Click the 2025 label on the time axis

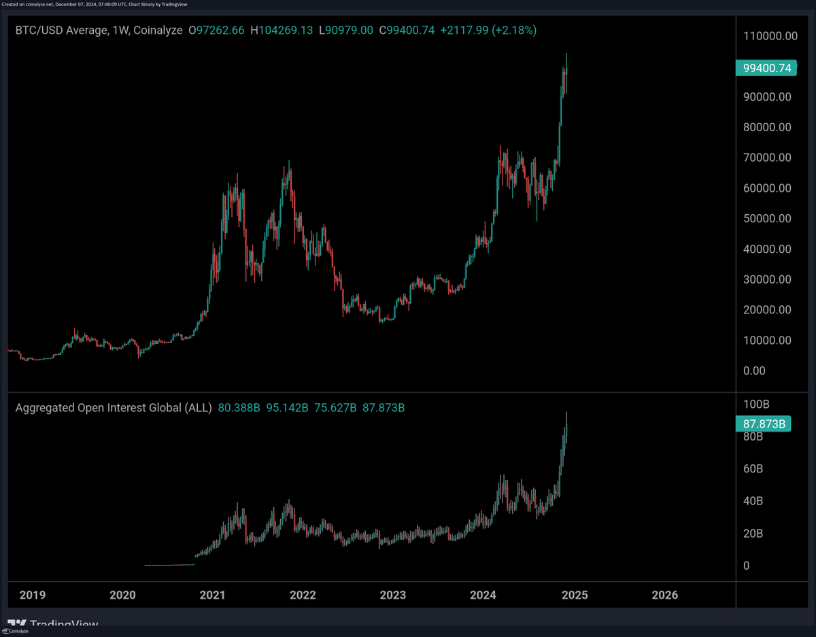point(574,595)
